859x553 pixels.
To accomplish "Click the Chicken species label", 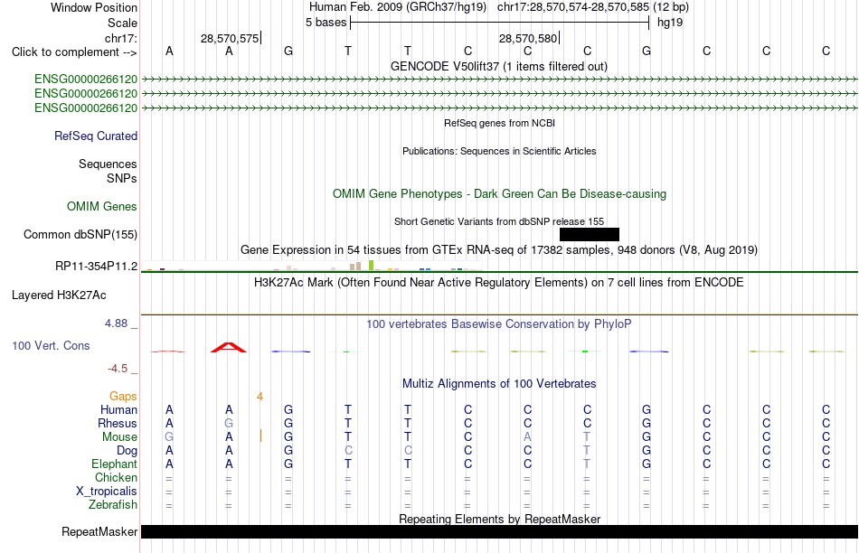I will [116, 477].
